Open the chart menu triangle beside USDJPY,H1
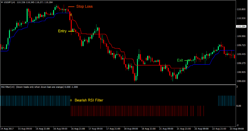This screenshot has width=248, height=131. click(x=2, y=2)
